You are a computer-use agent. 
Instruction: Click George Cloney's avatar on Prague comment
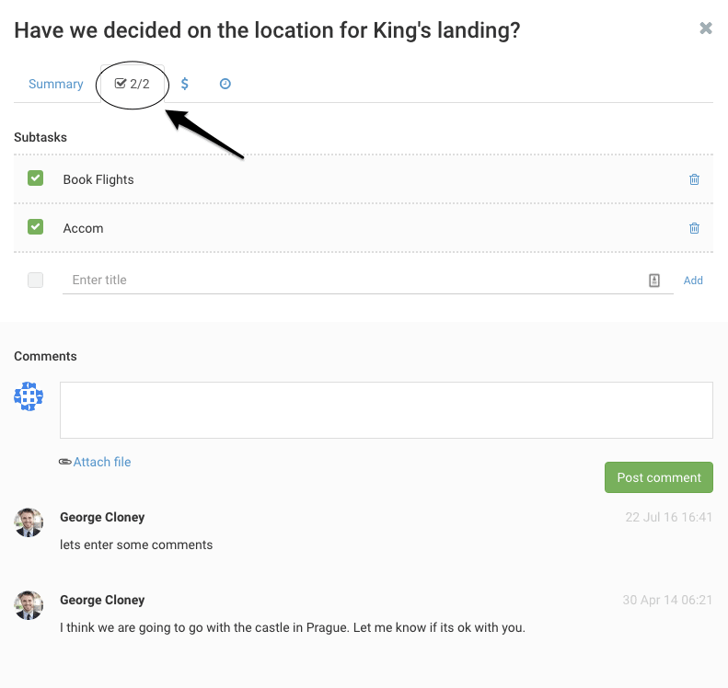click(29, 605)
